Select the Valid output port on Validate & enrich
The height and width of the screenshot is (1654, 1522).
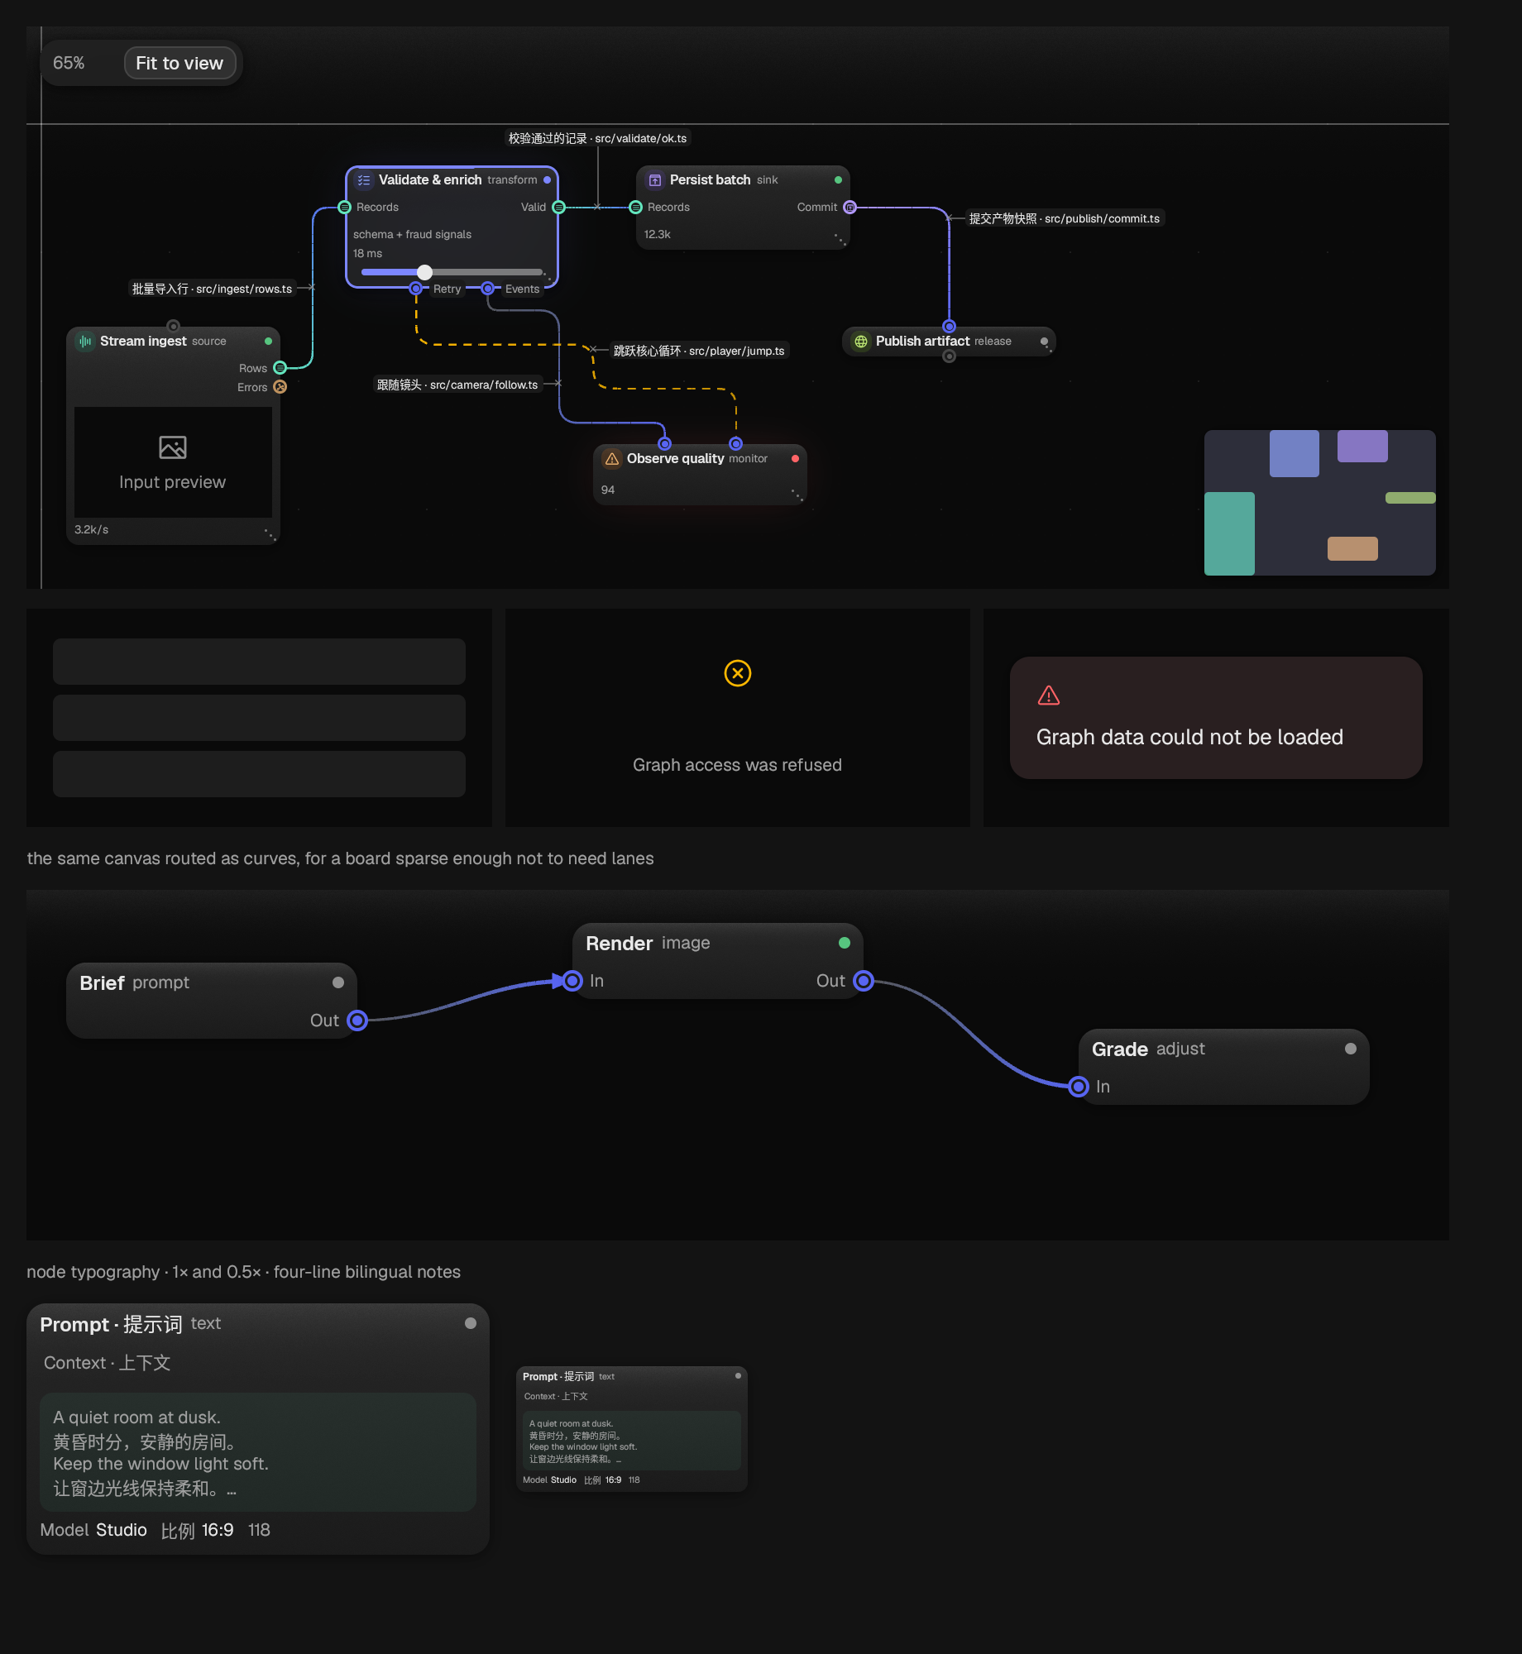(558, 207)
